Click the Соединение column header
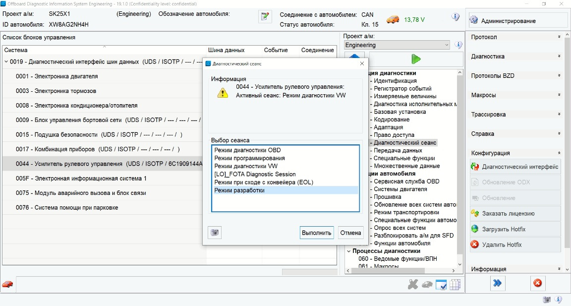Viewport: 571px width, 306px height. coord(318,50)
